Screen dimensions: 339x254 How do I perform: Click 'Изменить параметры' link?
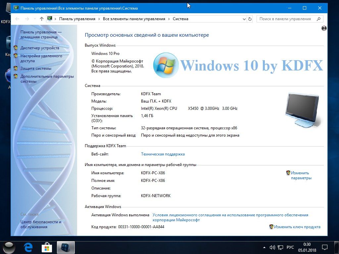click(301, 175)
